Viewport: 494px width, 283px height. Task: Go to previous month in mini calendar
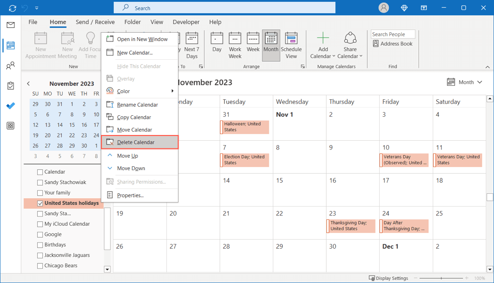pyautogui.click(x=28, y=83)
